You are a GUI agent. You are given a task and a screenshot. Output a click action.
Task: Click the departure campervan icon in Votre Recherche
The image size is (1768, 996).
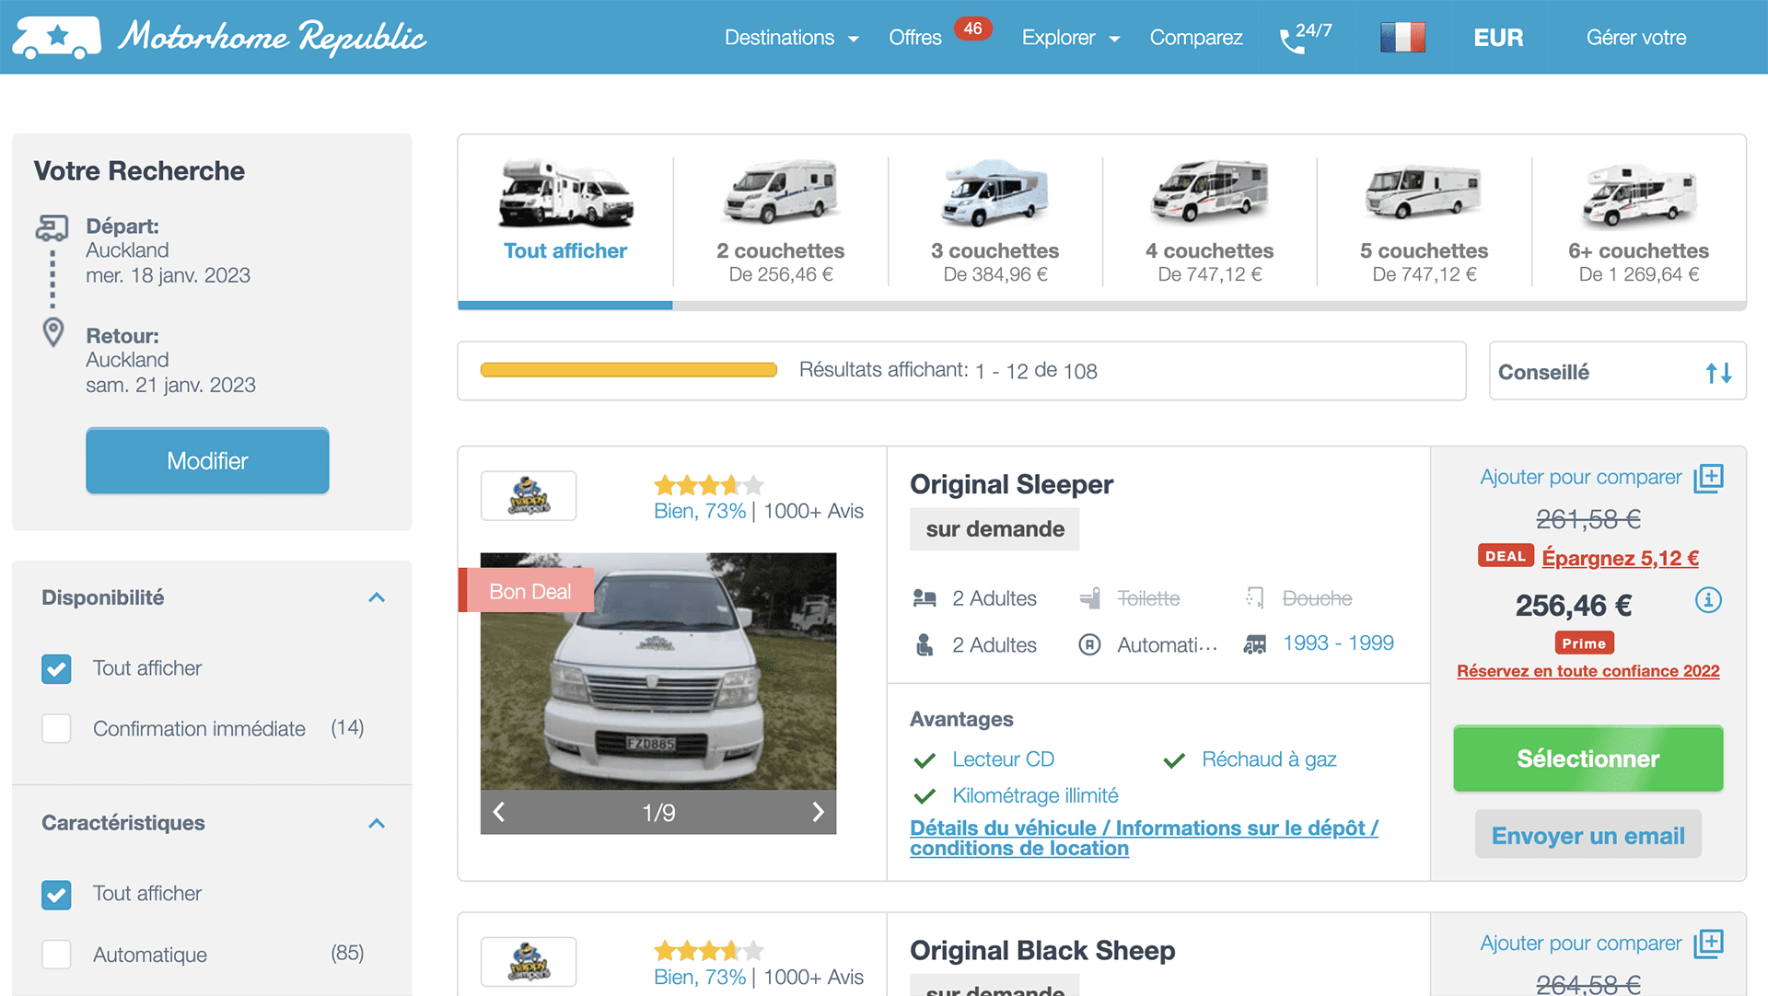click(x=52, y=226)
